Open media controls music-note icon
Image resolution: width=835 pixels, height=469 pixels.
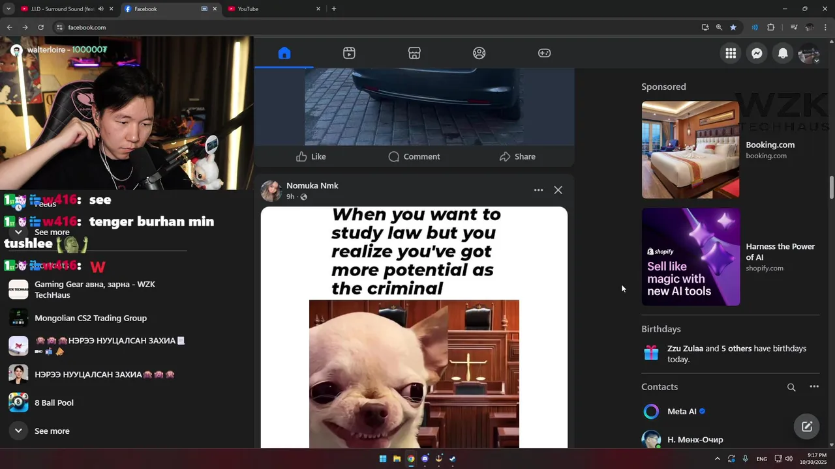pyautogui.click(x=794, y=27)
